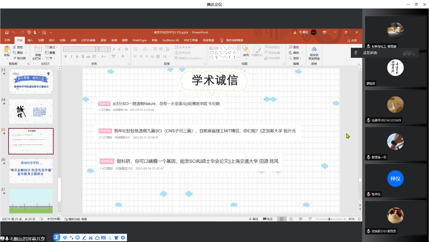Click the Paste clipboard icon
Image resolution: width=429 pixels, height=242 pixels.
pyautogui.click(x=7, y=49)
